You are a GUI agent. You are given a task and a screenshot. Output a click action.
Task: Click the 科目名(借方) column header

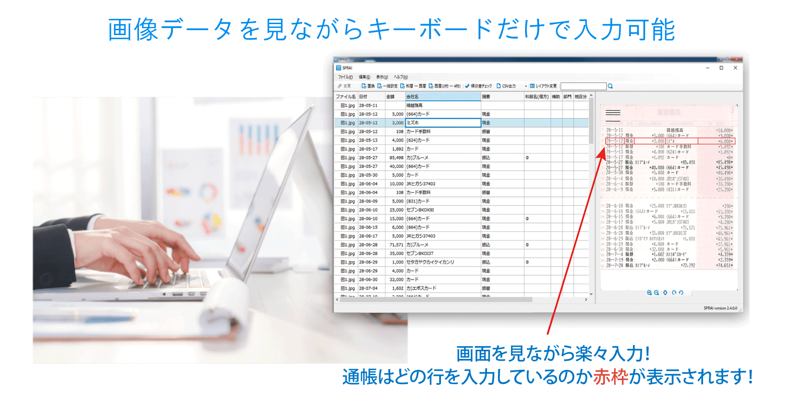pyautogui.click(x=537, y=96)
